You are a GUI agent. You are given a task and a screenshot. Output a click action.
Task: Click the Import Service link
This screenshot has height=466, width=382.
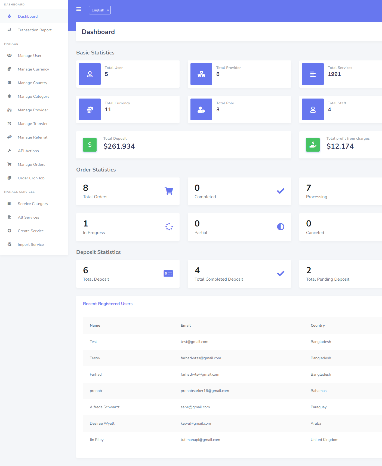(x=31, y=244)
